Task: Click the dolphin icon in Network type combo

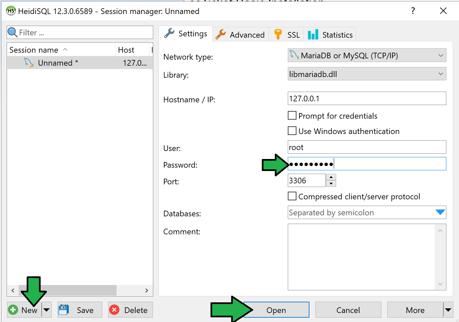Action: pyautogui.click(x=294, y=55)
